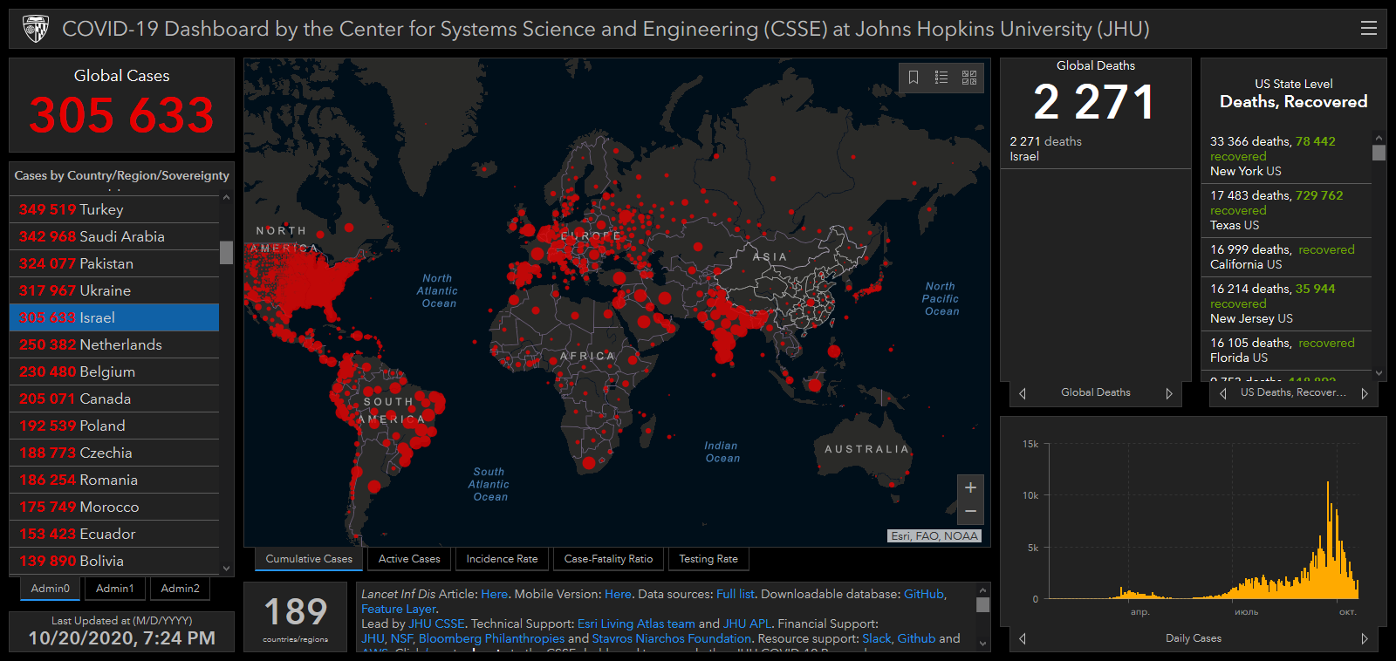Click the Esri, FAO, NOAA map attribution

934,535
